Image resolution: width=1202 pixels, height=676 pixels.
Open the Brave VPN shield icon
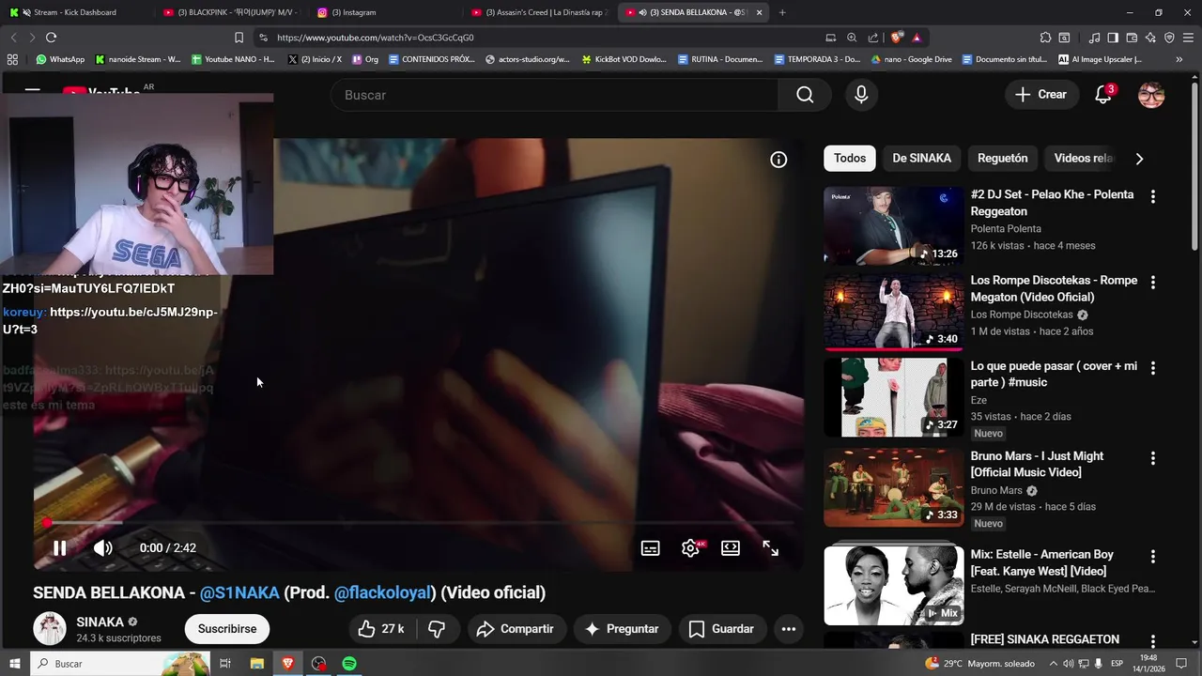point(1169,38)
